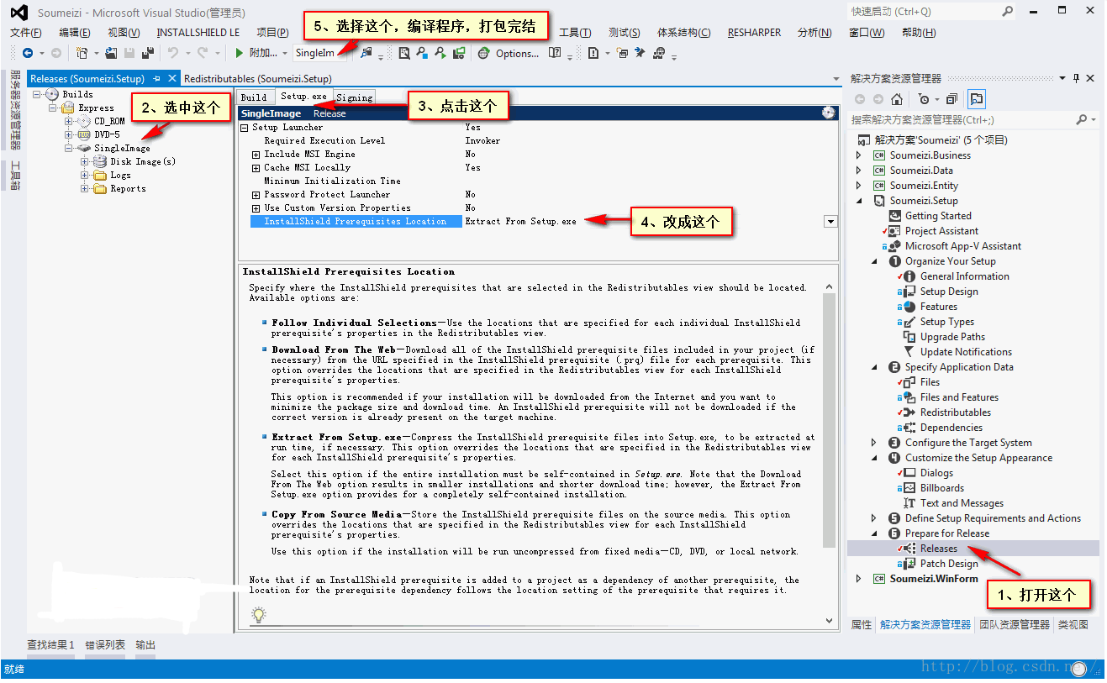Open Releases under Prepare for Release
This screenshot has height=683, width=1107.
click(x=938, y=549)
